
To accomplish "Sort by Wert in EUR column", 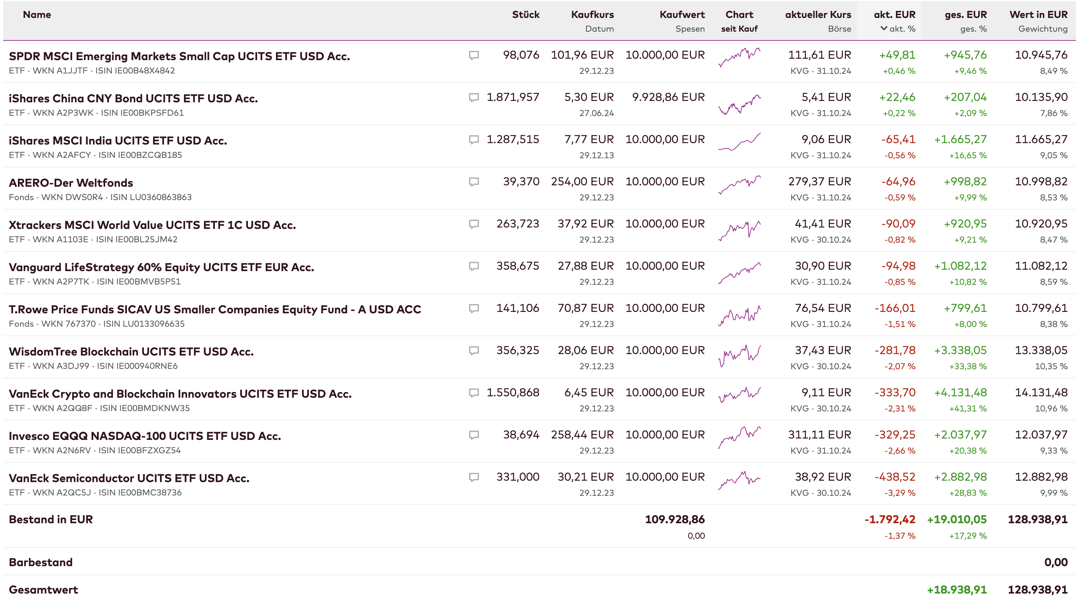I will coord(1038,15).
